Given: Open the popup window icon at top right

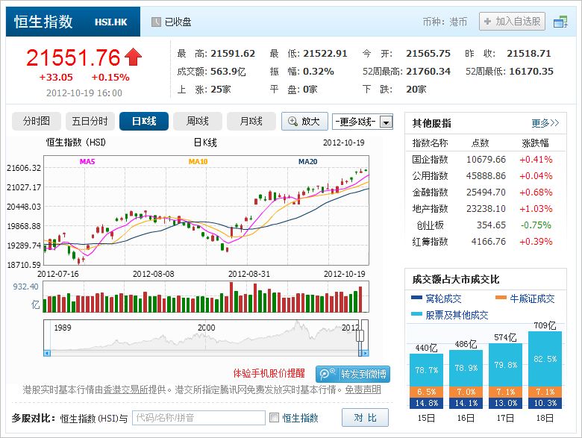Looking at the screenshot, I should pos(560,22).
